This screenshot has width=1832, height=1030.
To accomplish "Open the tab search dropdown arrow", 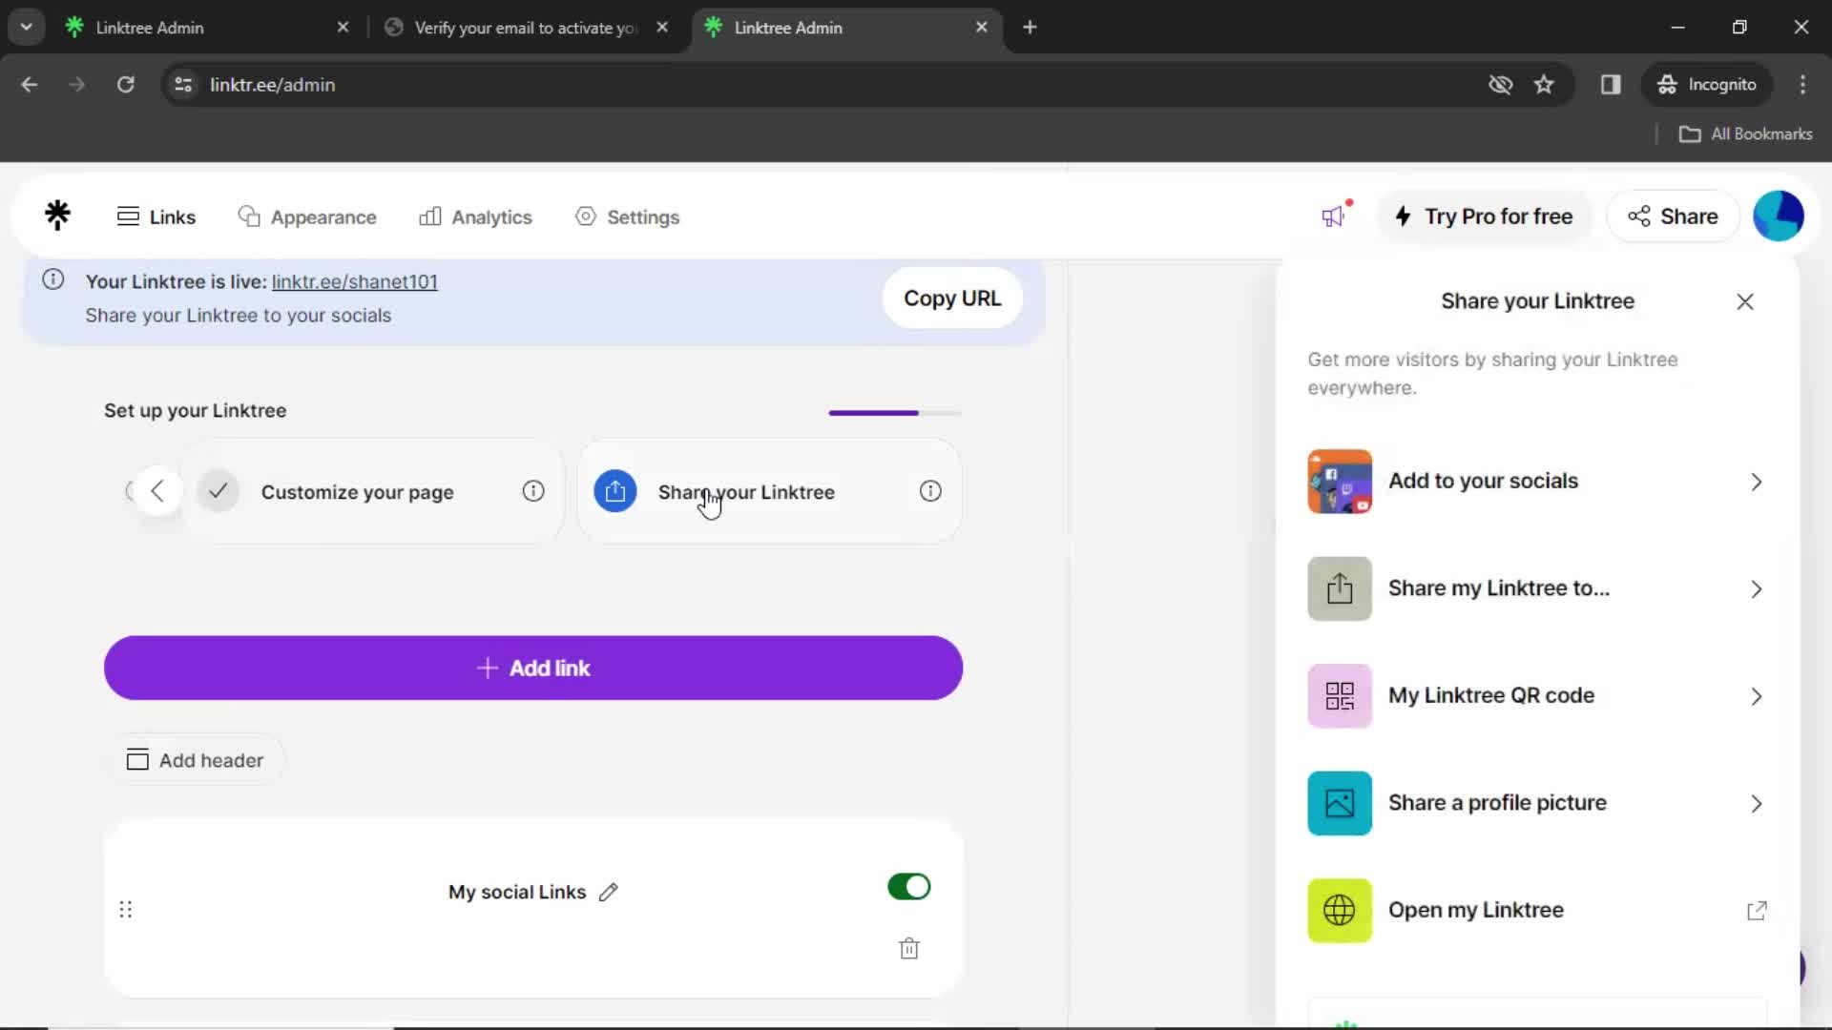I will [26, 27].
